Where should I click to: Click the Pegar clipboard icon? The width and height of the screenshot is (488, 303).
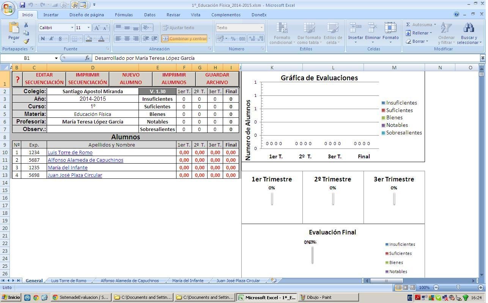point(14,28)
